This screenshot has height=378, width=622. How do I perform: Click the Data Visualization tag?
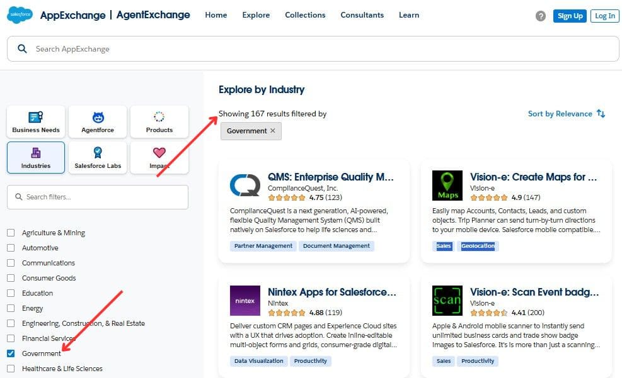coord(258,361)
